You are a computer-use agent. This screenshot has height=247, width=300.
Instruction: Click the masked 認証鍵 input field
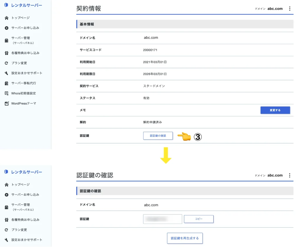pyautogui.click(x=163, y=219)
